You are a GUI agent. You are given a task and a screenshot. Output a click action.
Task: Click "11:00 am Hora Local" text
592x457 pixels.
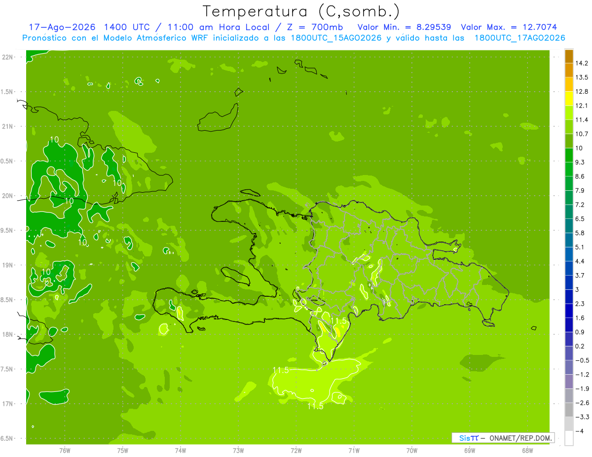pyautogui.click(x=217, y=27)
